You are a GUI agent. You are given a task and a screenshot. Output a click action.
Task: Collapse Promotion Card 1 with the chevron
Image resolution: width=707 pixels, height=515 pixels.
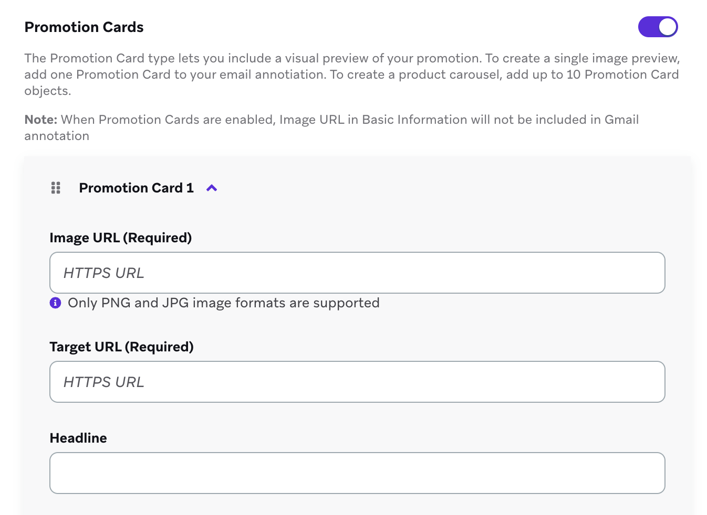pos(212,188)
